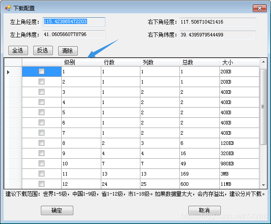Focus the 右下角经度 input field
The height and width of the screenshot is (224, 271).
pyautogui.click(x=218, y=22)
